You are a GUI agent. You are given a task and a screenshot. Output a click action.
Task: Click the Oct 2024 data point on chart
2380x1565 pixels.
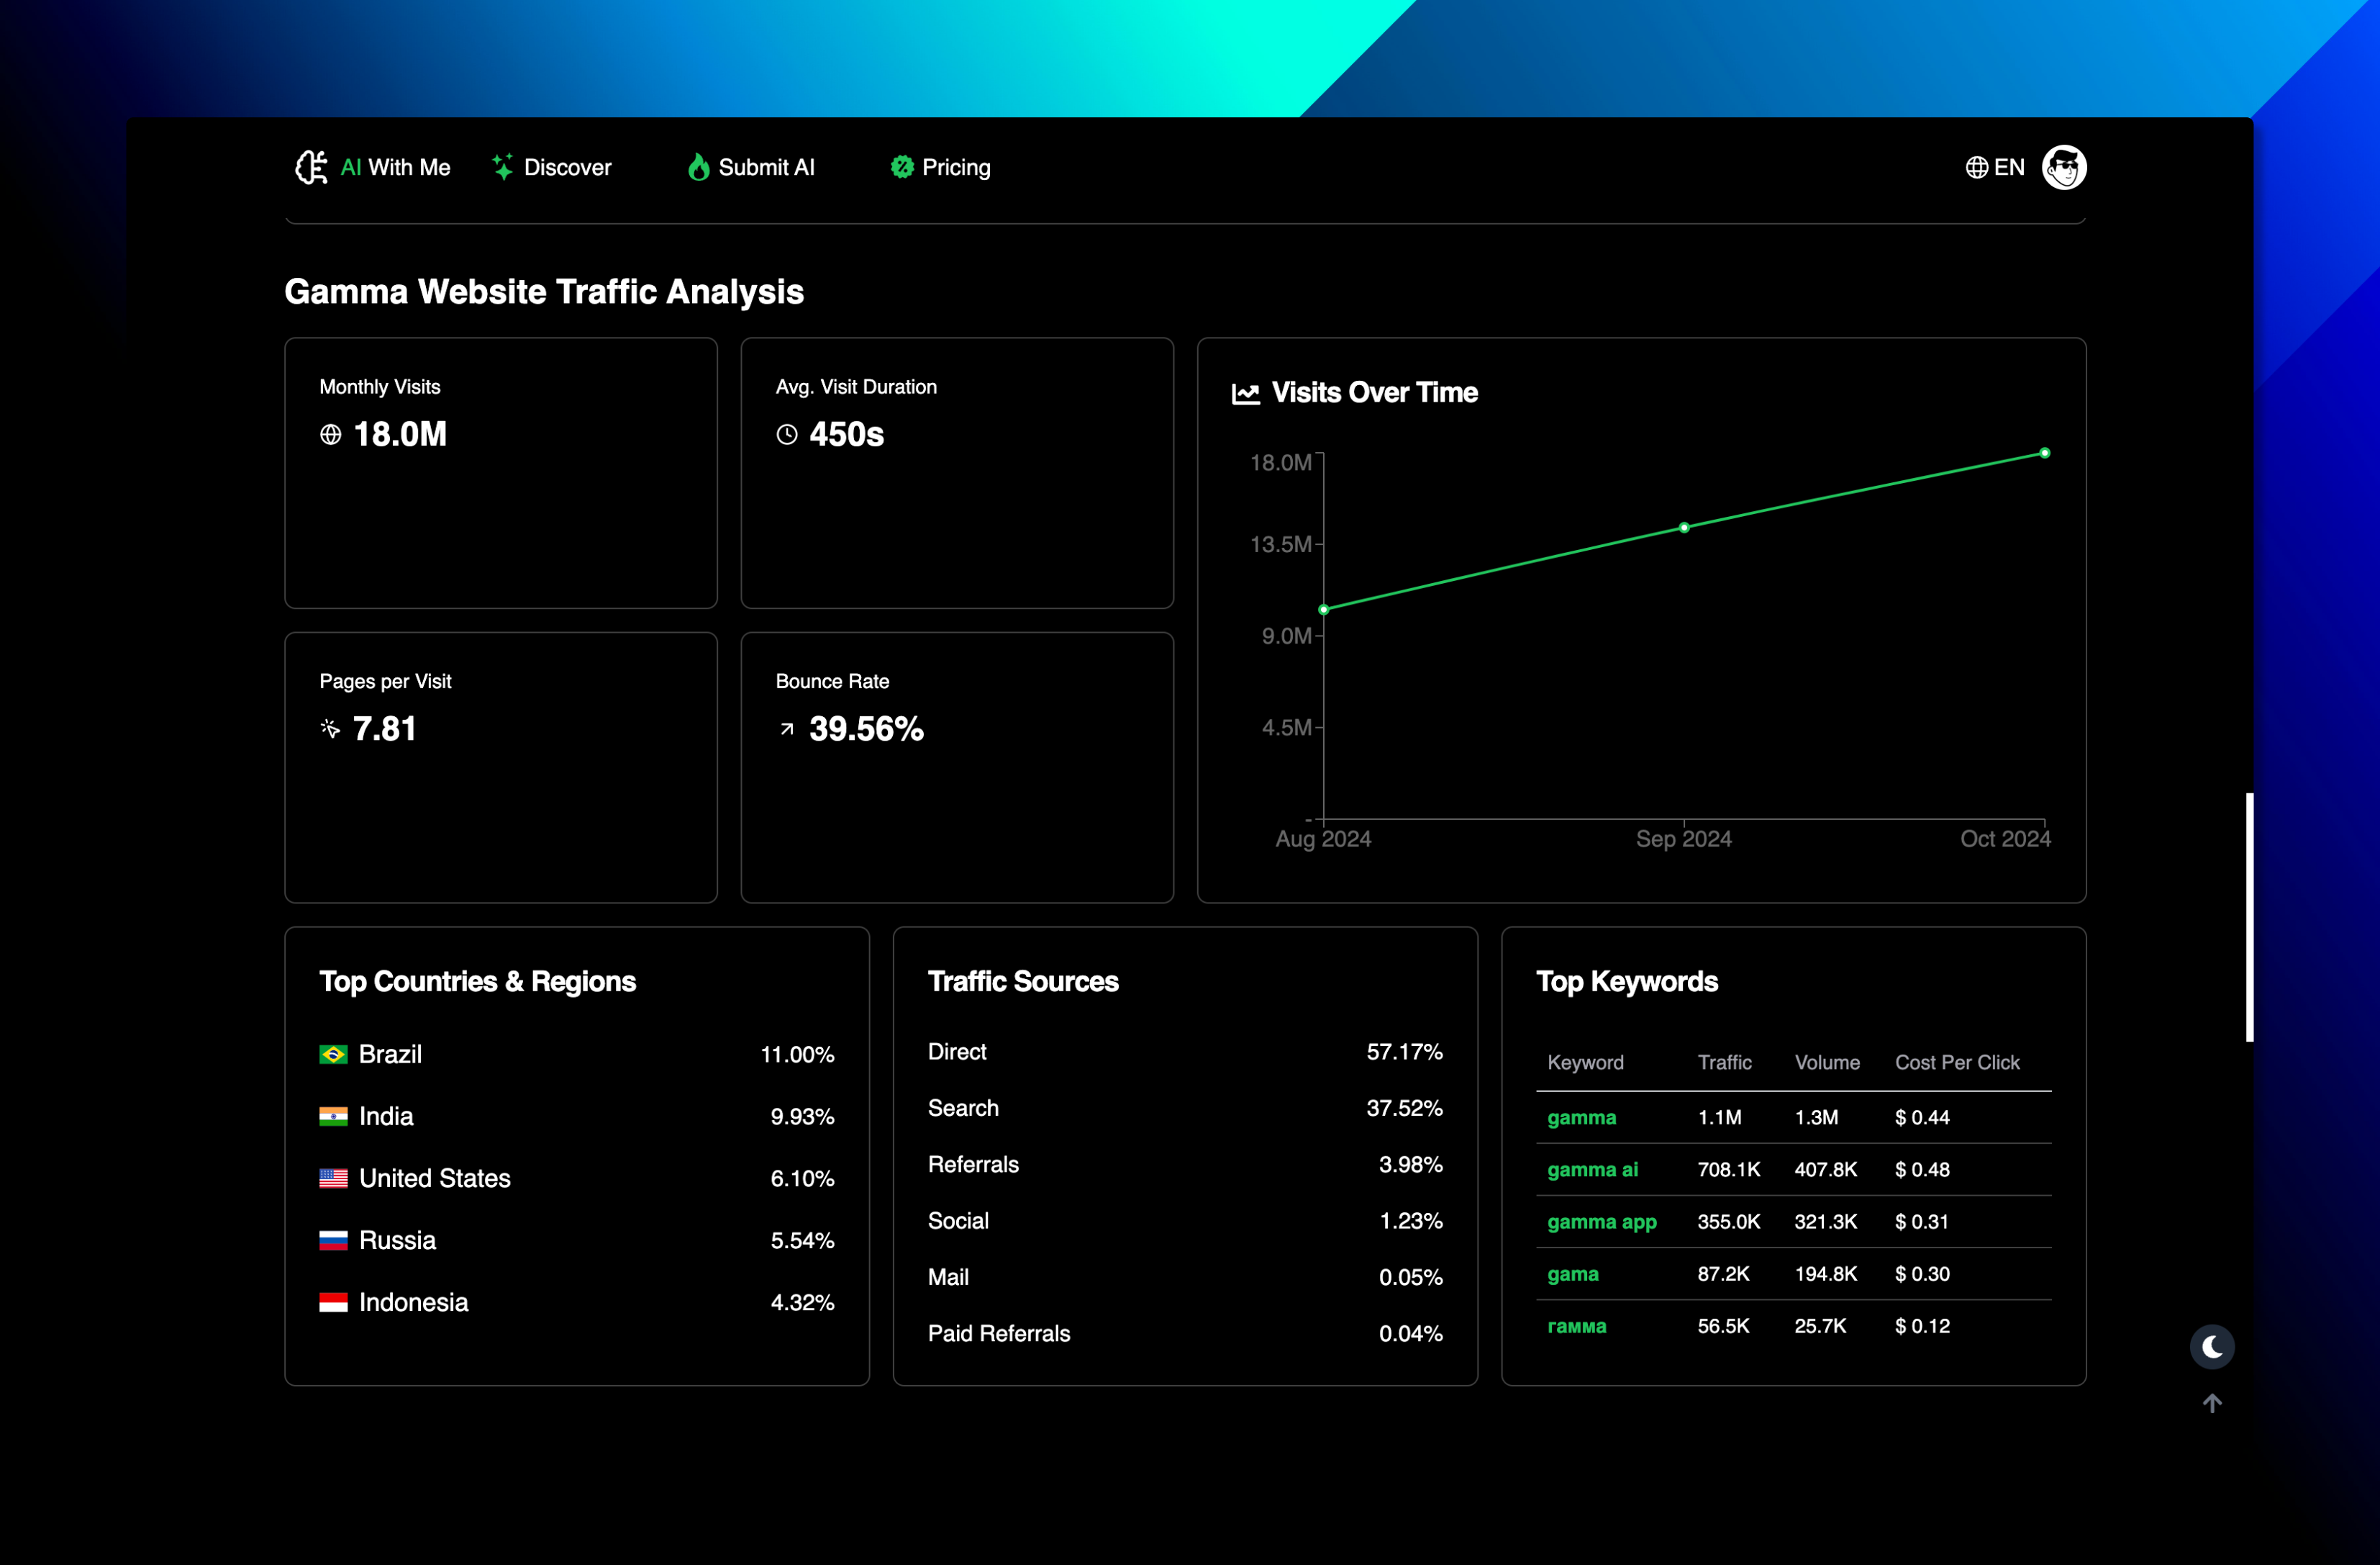tap(2045, 454)
